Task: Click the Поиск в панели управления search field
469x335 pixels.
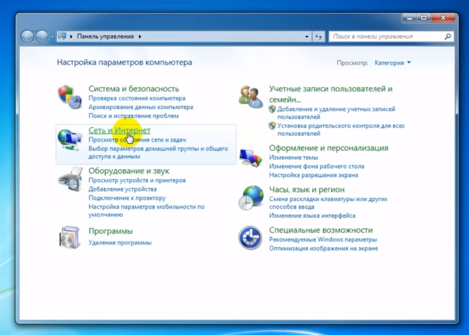Action: [x=387, y=37]
